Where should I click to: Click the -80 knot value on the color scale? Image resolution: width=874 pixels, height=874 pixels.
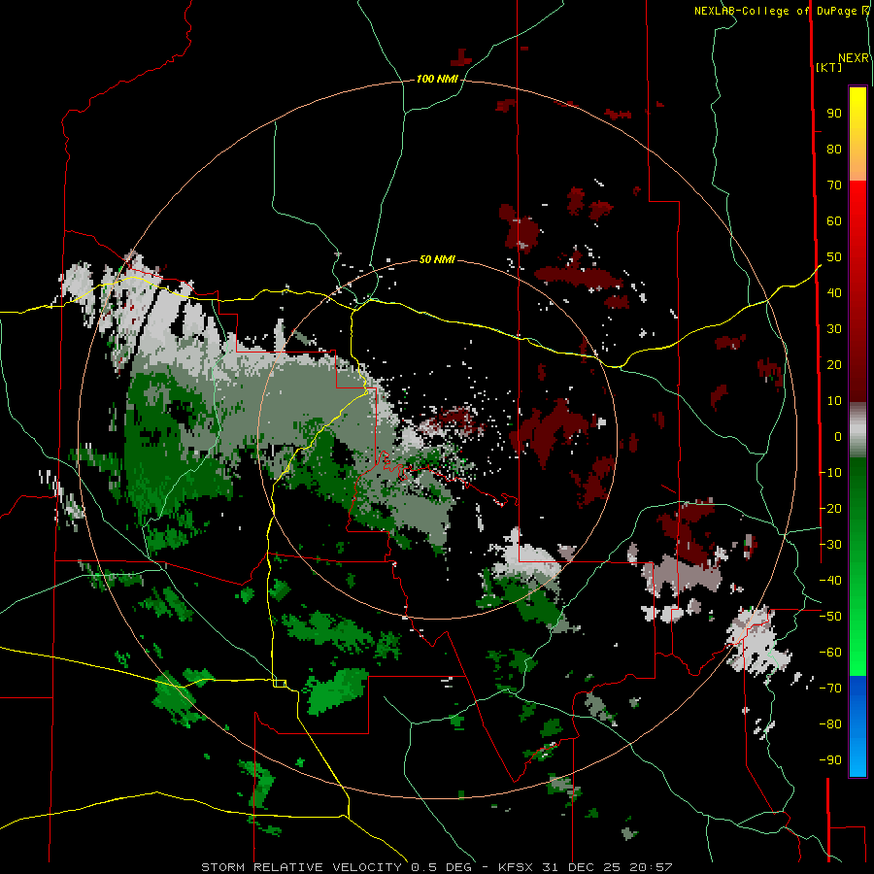830,724
